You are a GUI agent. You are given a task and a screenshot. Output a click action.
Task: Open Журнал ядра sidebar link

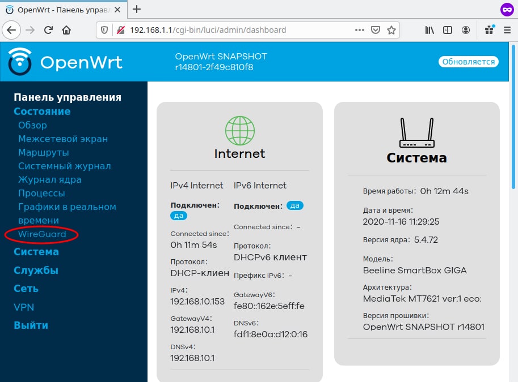pyautogui.click(x=49, y=179)
